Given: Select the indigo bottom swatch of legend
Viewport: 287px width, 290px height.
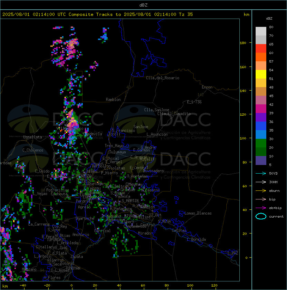Looking at the screenshot, I should 261,160.
